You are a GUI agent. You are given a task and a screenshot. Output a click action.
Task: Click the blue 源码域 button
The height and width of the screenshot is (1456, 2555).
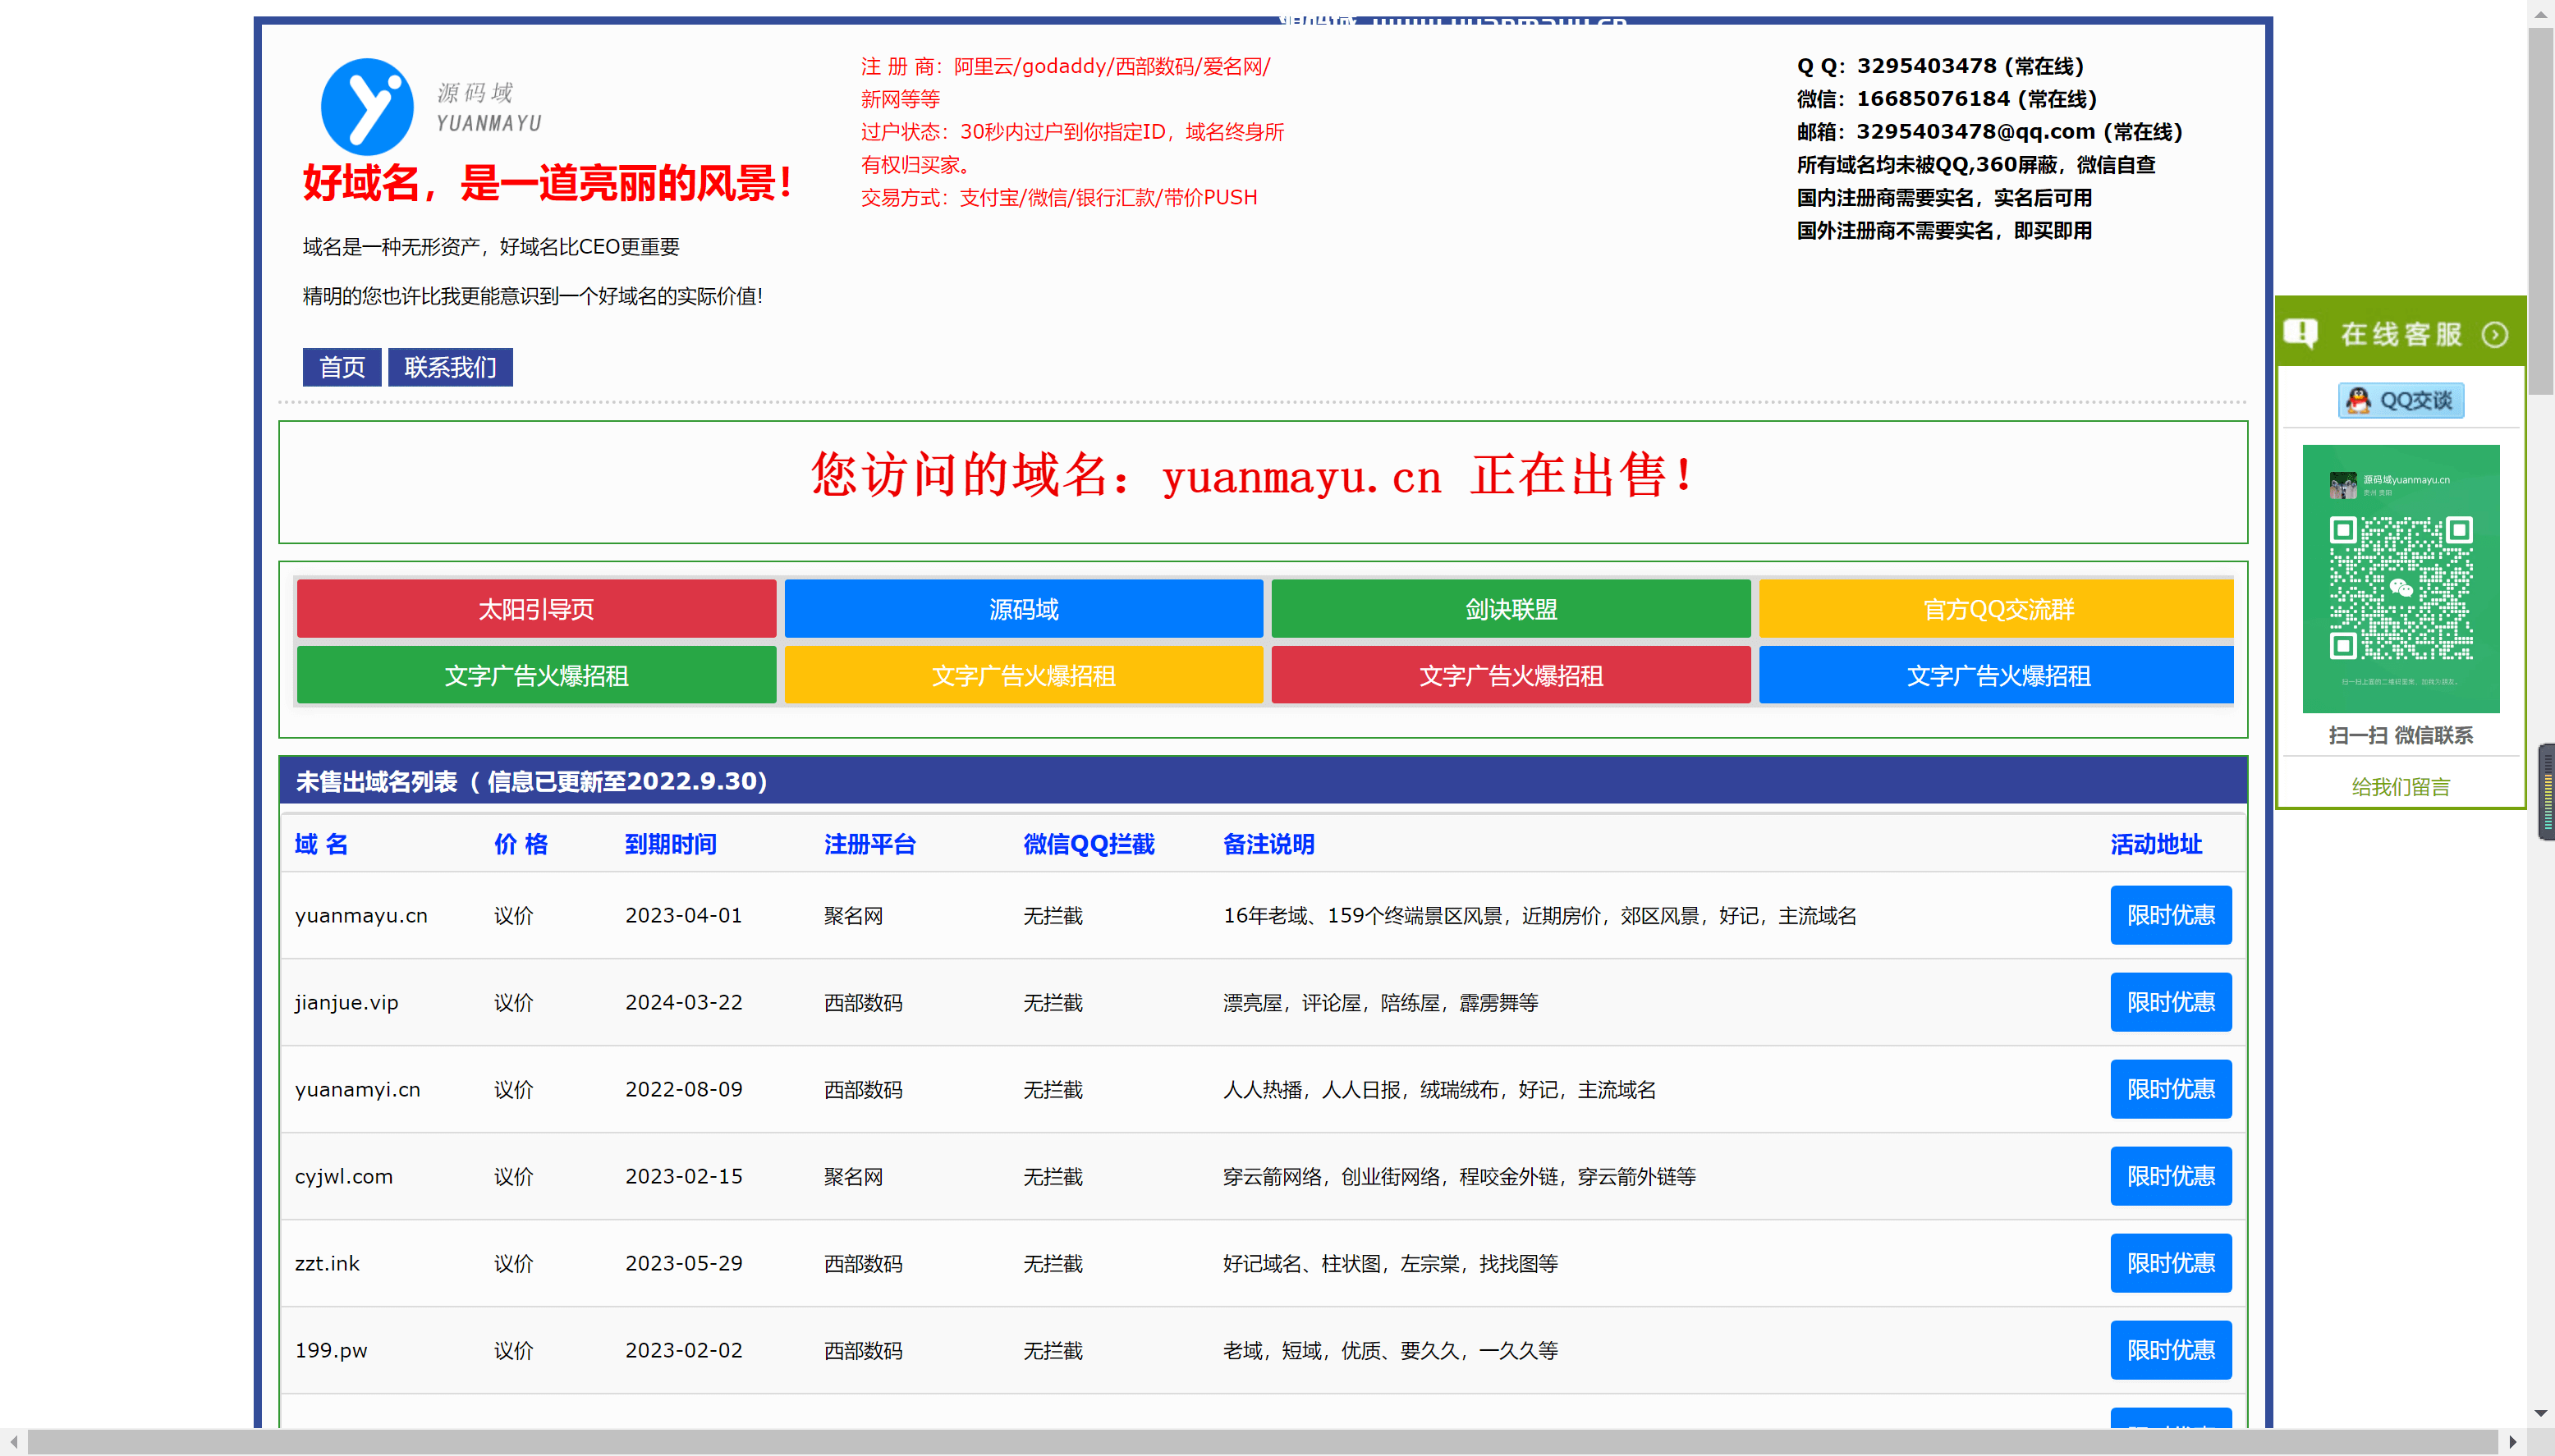[x=1023, y=609]
